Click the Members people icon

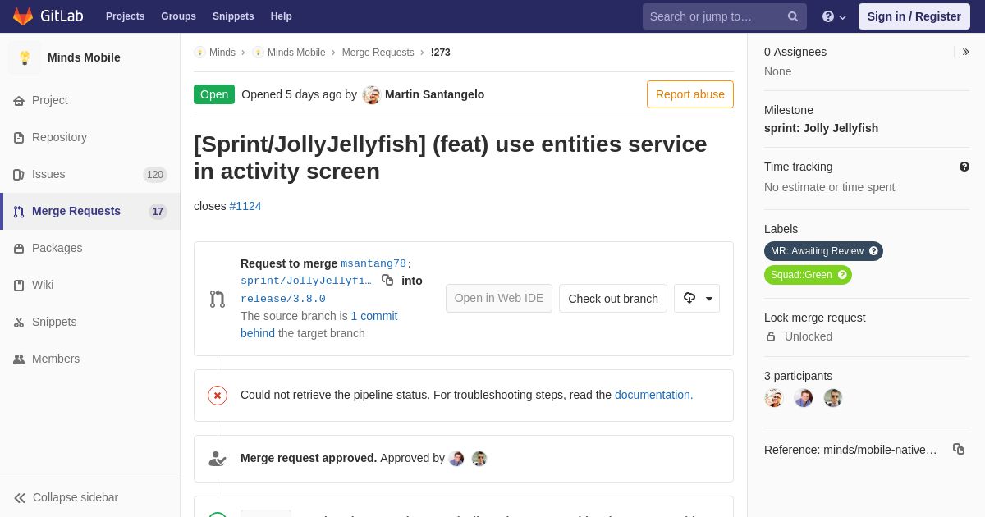(x=19, y=359)
